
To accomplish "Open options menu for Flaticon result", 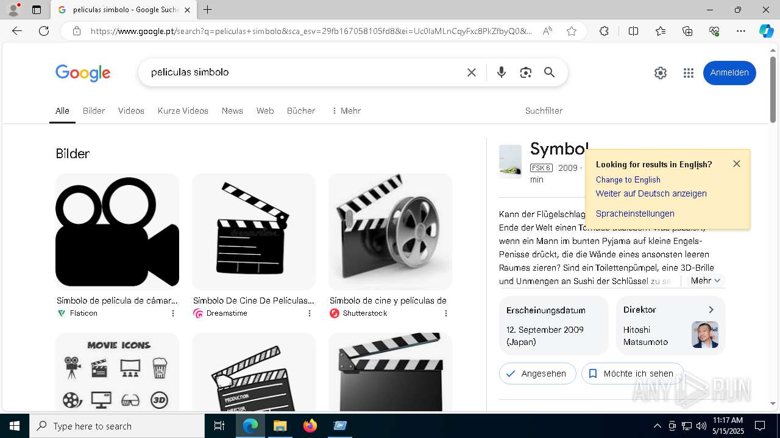I will [x=173, y=313].
